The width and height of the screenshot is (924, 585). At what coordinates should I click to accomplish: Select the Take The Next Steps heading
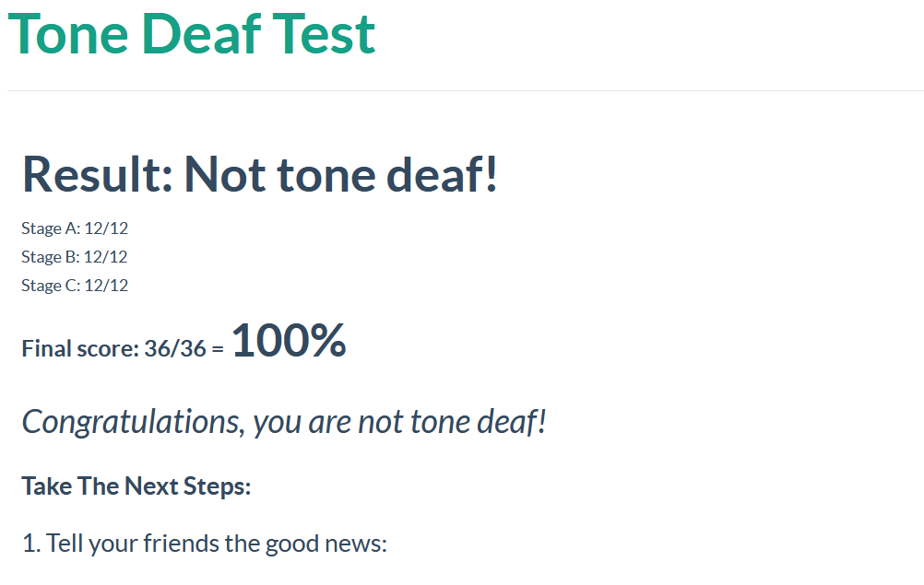136,486
